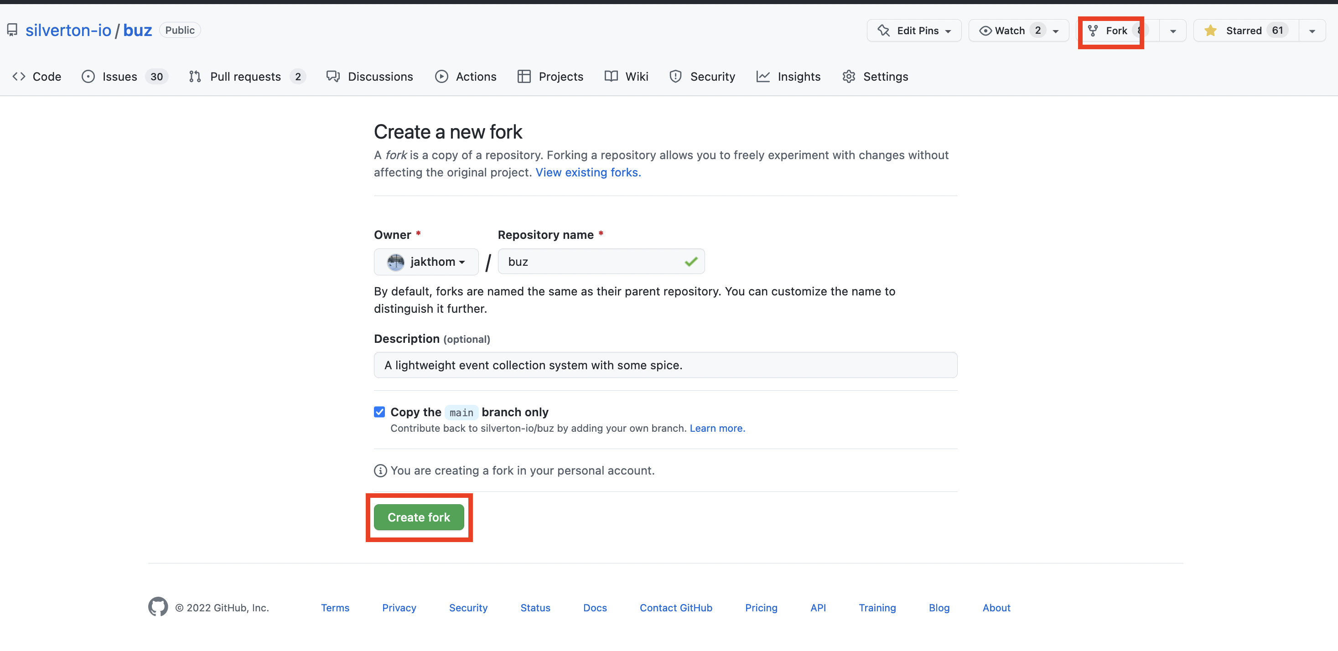The height and width of the screenshot is (651, 1338).
Task: Click the Discussions speech bubble icon
Action: 333,76
